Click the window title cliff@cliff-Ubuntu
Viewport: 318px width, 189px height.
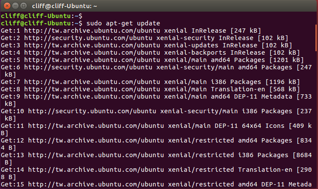(x=64, y=6)
